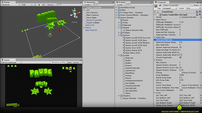Open object picker for the Pickup field
202x113 pixels.
click(201, 73)
